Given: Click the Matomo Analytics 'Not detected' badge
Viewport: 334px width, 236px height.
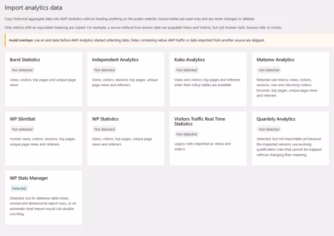Looking at the screenshot, I should coord(269,70).
